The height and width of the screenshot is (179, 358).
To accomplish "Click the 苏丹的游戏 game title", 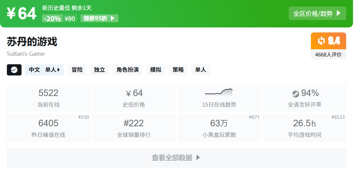I will [32, 41].
